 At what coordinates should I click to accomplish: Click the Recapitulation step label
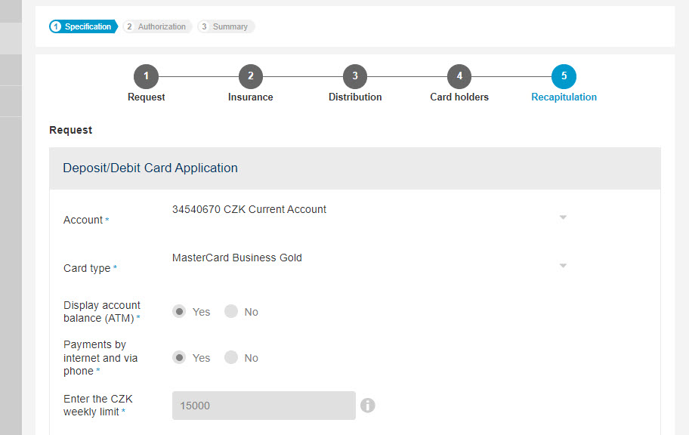[564, 97]
